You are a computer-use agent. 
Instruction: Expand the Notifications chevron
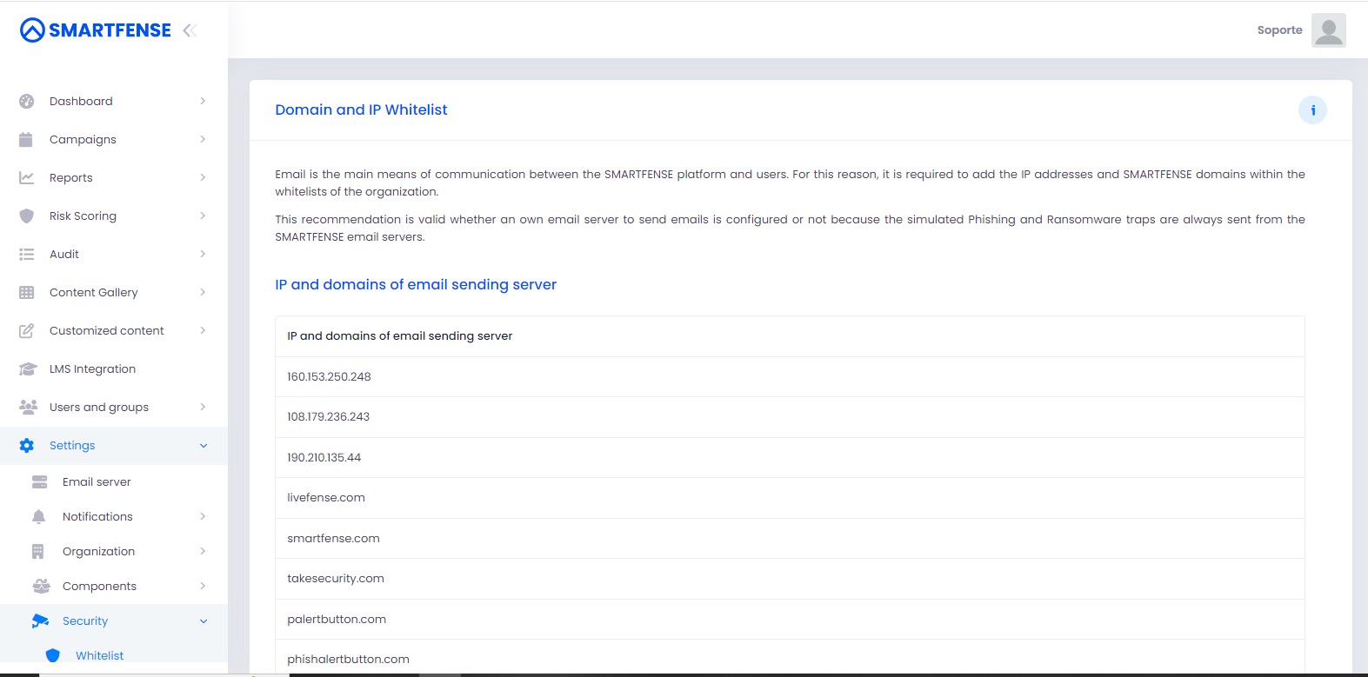pyautogui.click(x=203, y=516)
